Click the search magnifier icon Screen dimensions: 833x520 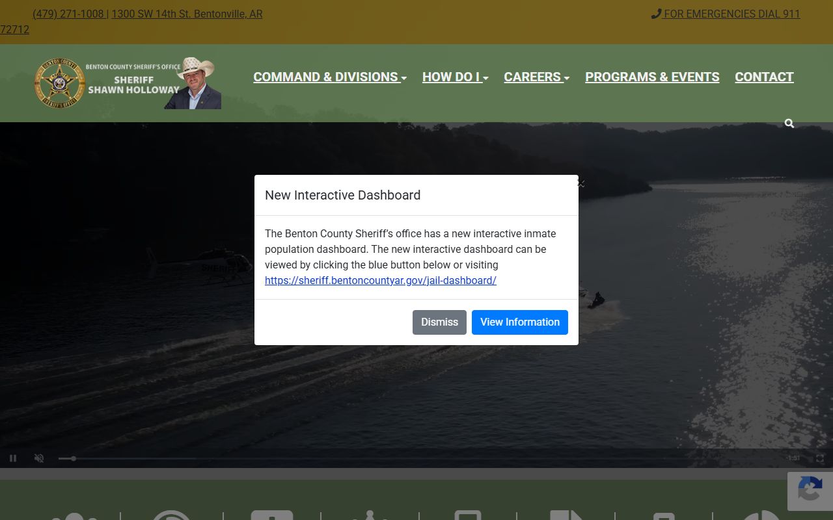coord(789,123)
